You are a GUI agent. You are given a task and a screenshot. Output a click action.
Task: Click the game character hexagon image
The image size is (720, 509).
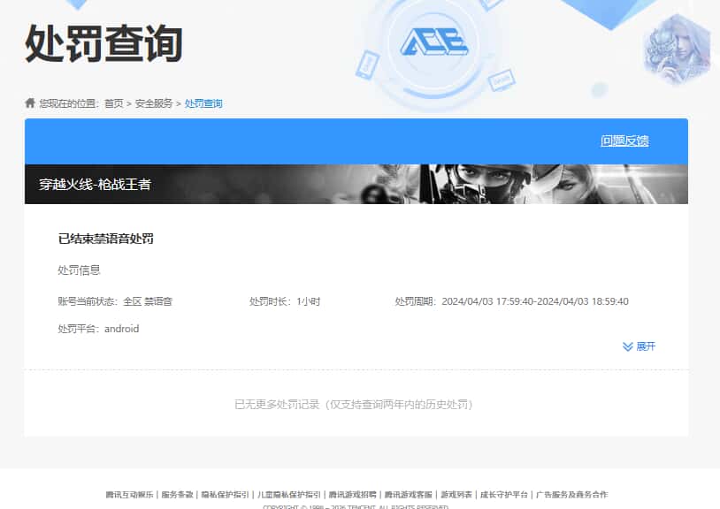[678, 49]
